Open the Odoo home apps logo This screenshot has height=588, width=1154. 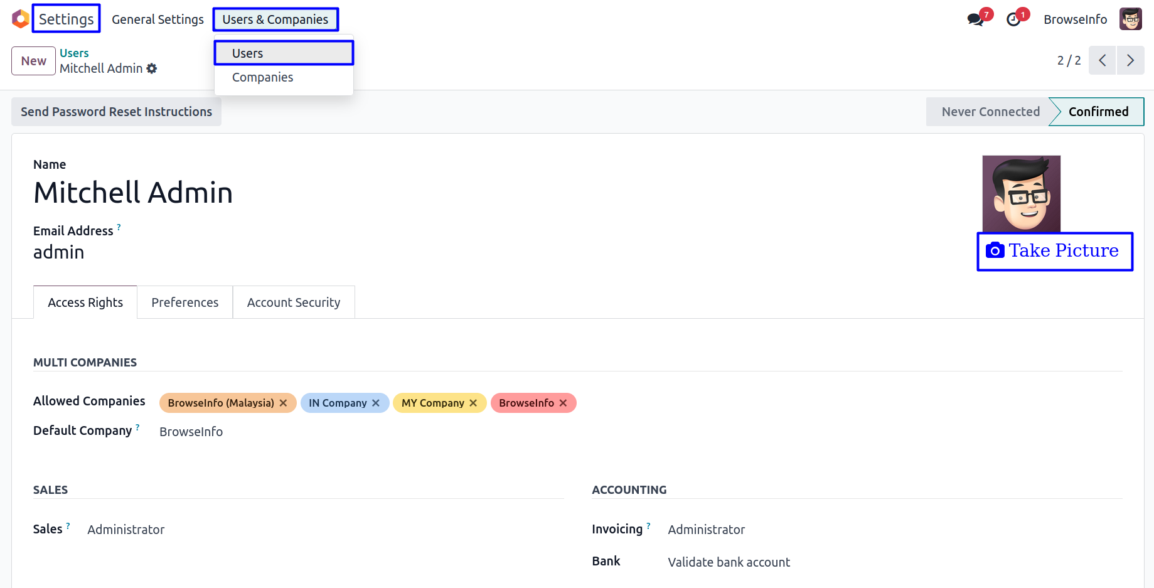coord(20,19)
